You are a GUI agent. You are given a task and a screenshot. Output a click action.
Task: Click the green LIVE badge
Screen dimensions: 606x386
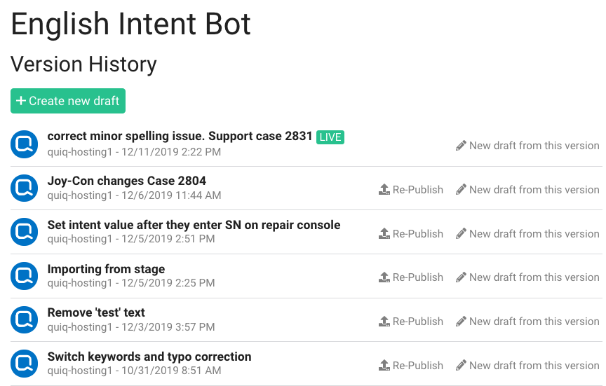pyautogui.click(x=330, y=137)
